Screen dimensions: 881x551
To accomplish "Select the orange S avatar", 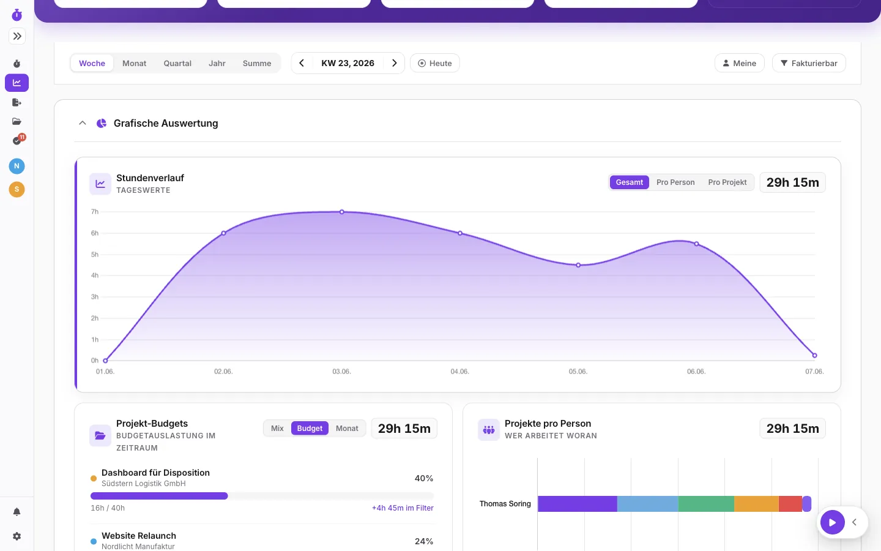I will 17,189.
